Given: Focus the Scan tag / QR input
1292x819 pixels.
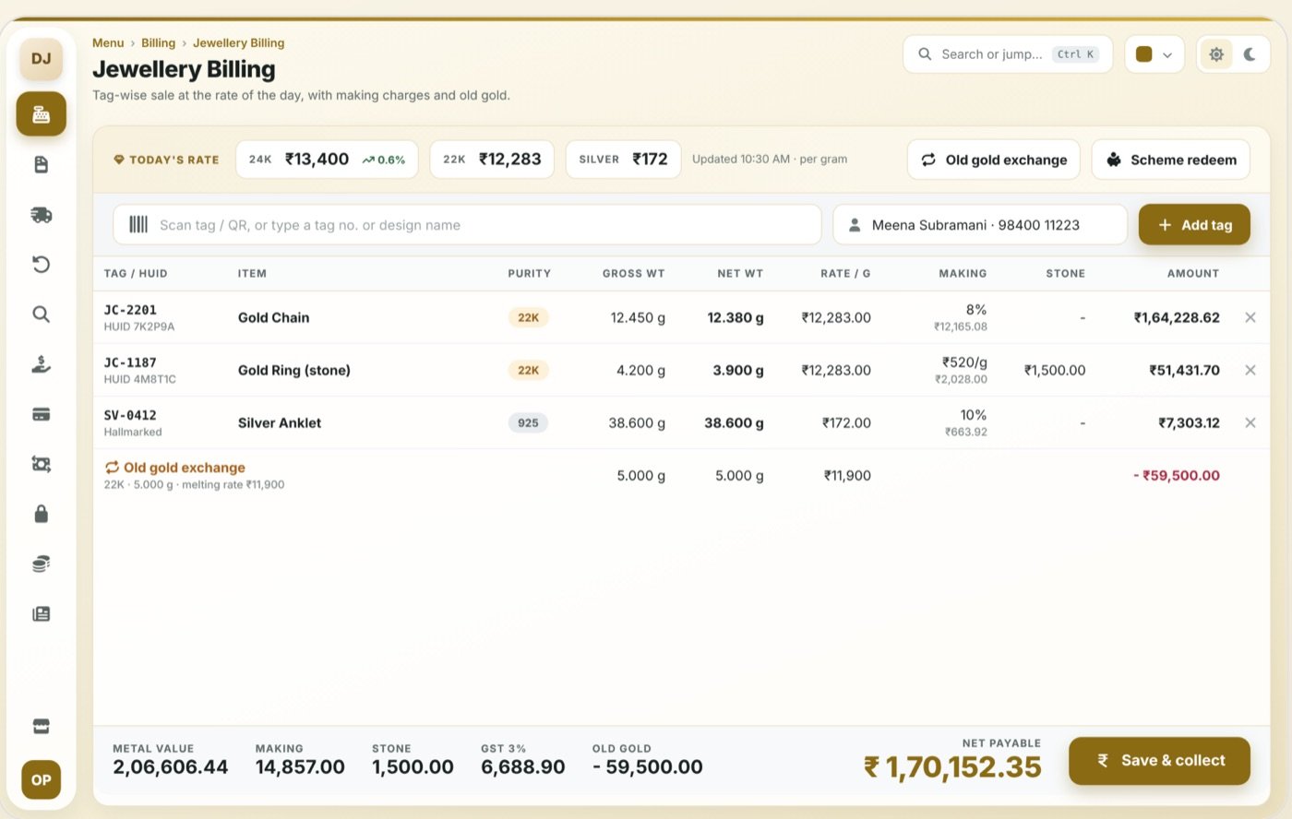Looking at the screenshot, I should (467, 225).
